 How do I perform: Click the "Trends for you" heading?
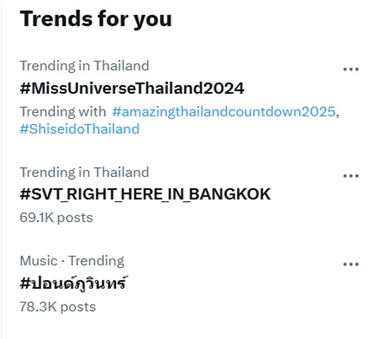(x=96, y=19)
